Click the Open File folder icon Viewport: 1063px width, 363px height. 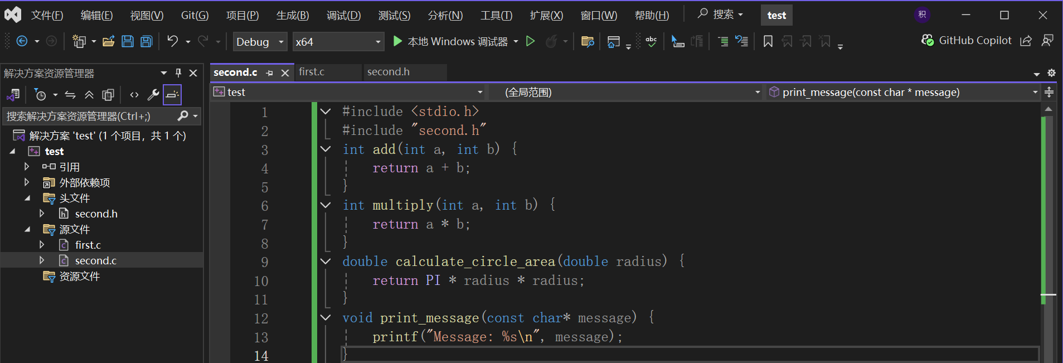109,41
